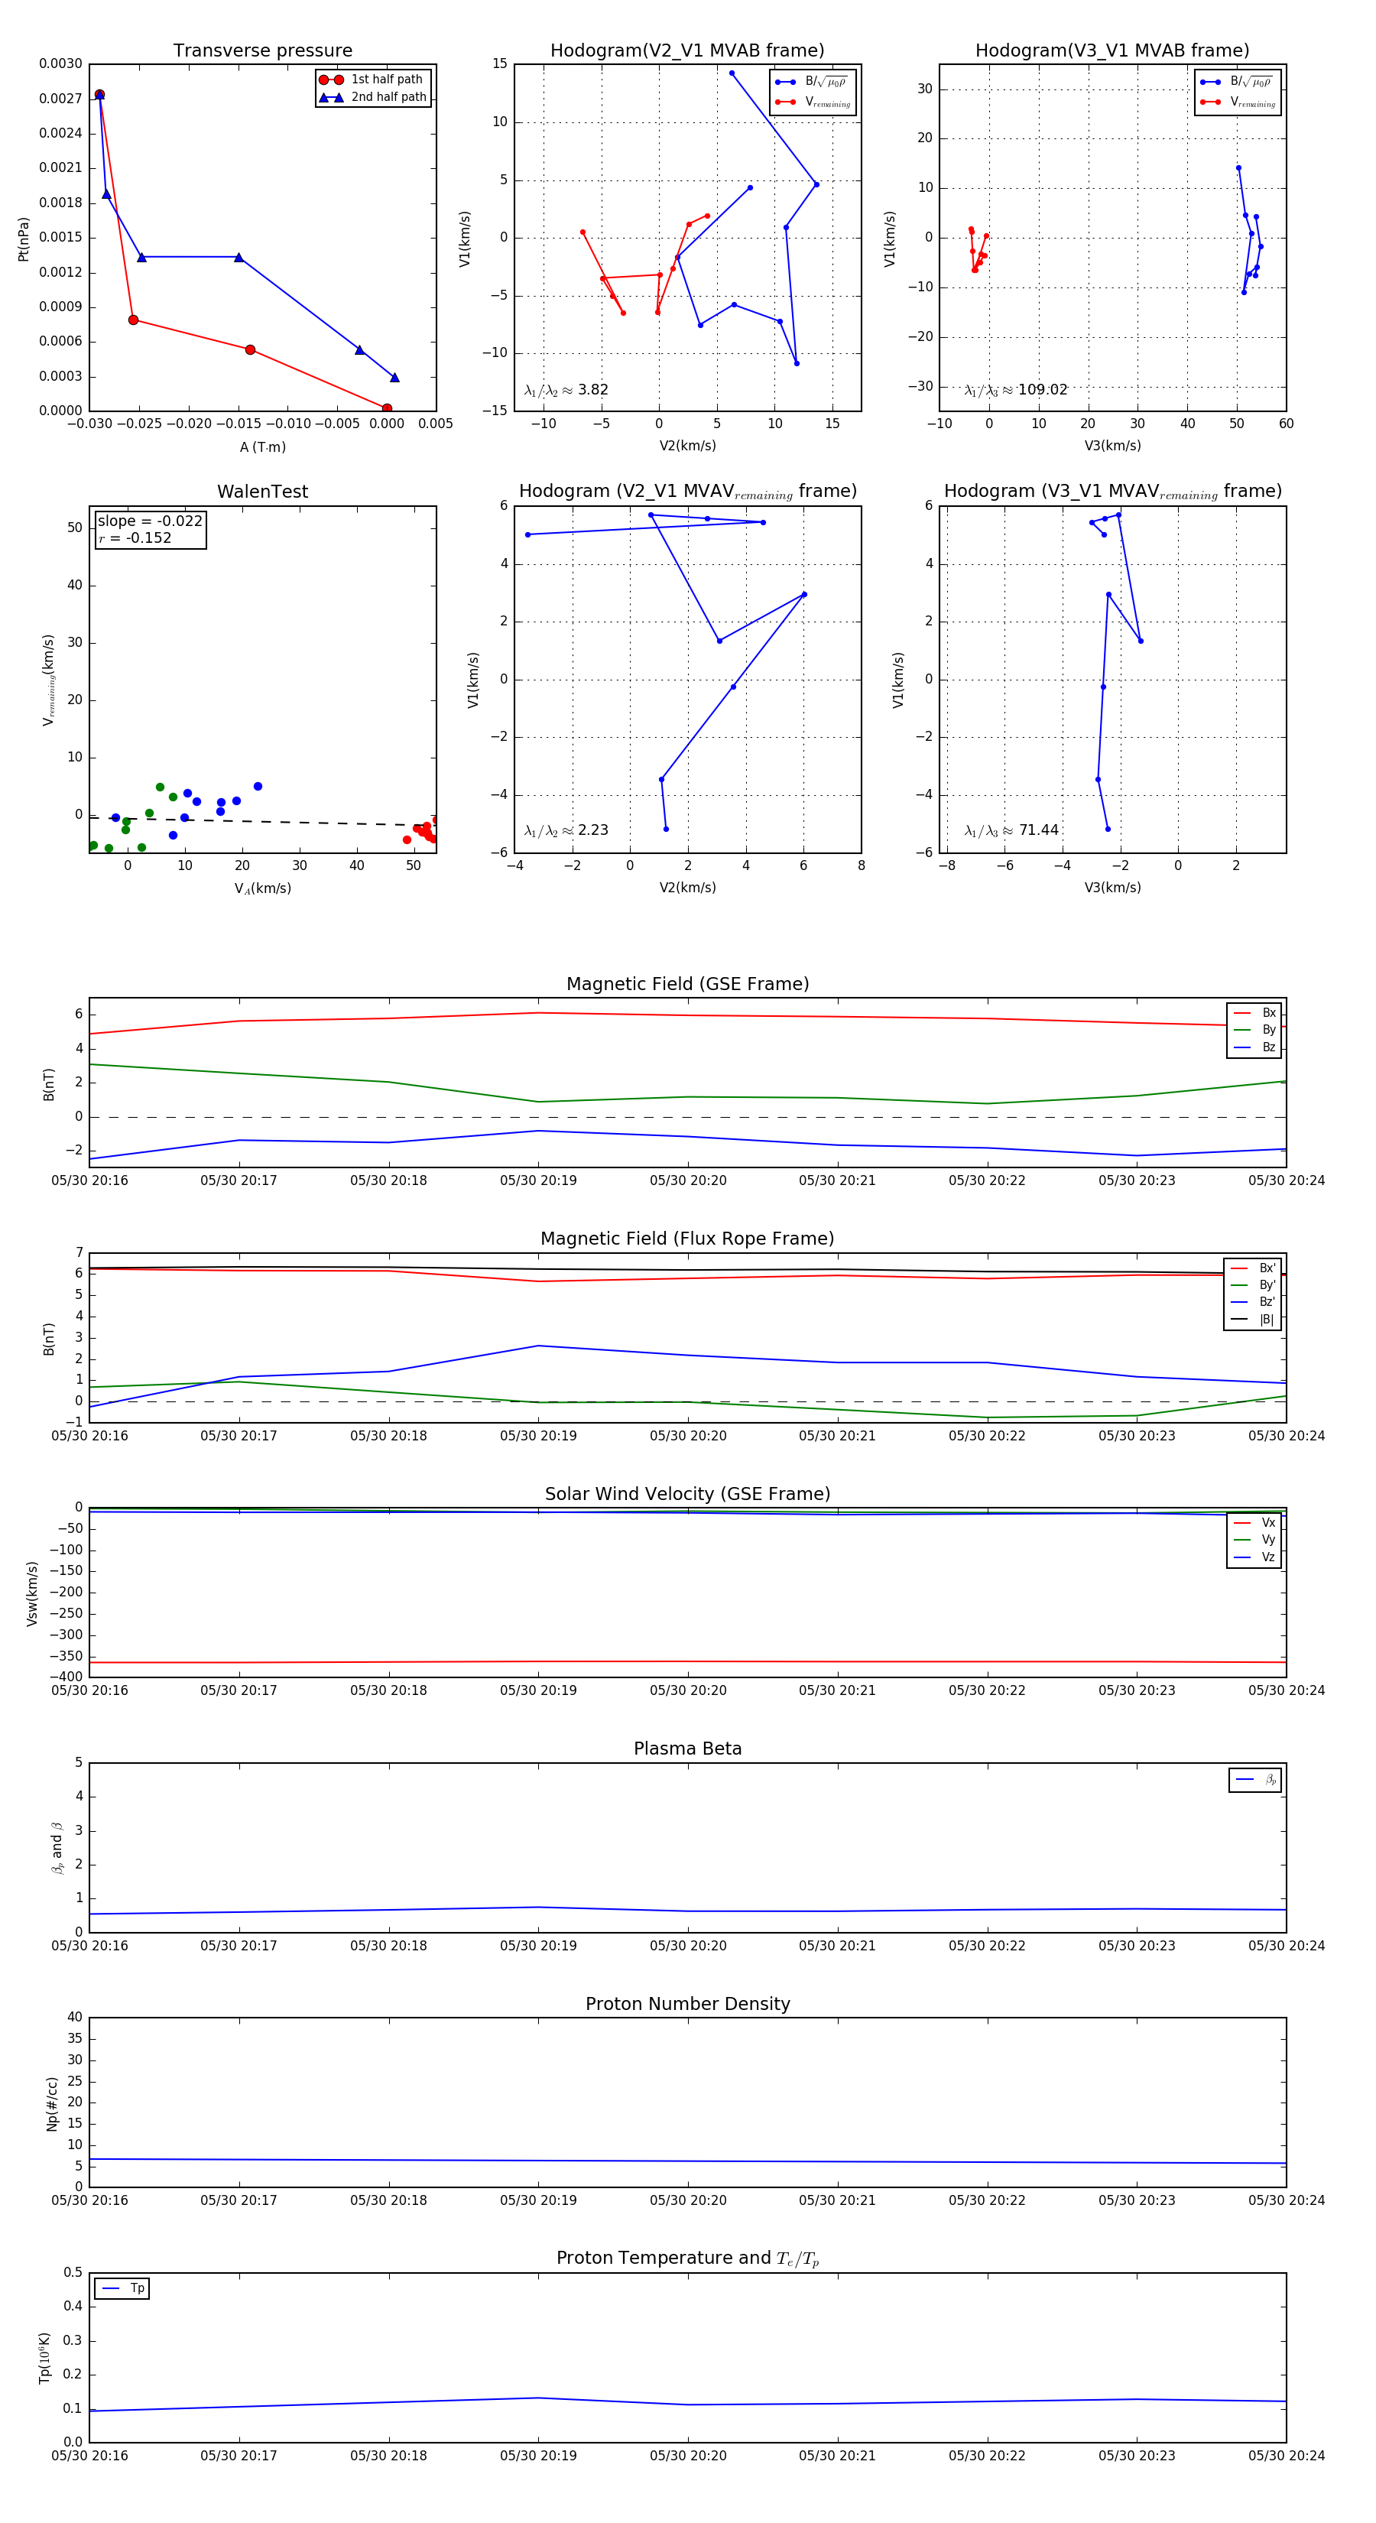Select the βp legend entry in Plasma Beta
Screen dimensions: 1376x2523
point(1255,1780)
